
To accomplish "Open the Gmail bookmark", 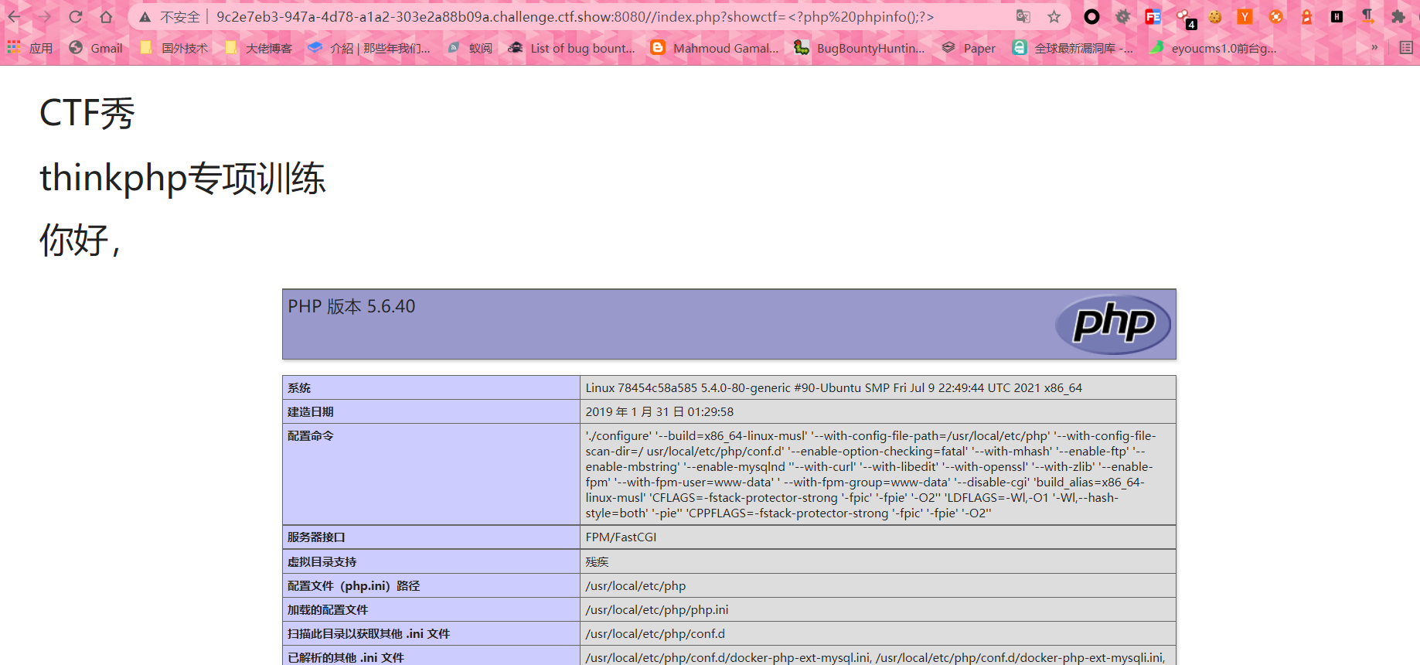I will (x=96, y=48).
